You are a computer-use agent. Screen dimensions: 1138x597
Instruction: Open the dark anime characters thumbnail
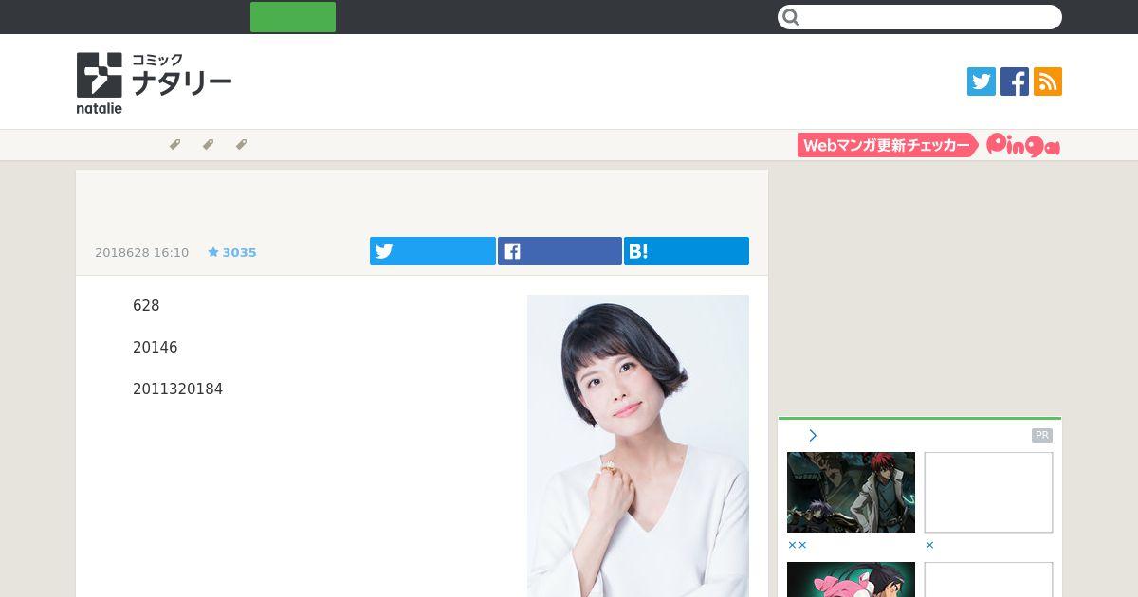(851, 492)
